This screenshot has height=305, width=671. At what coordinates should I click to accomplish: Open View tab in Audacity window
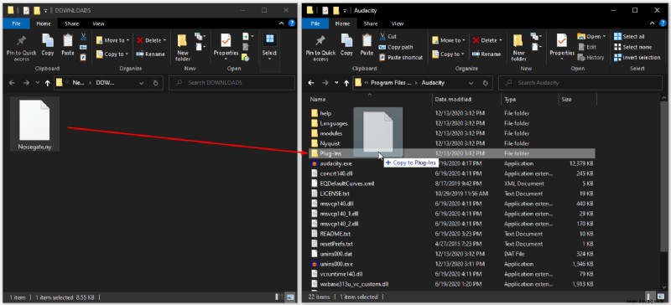click(398, 23)
